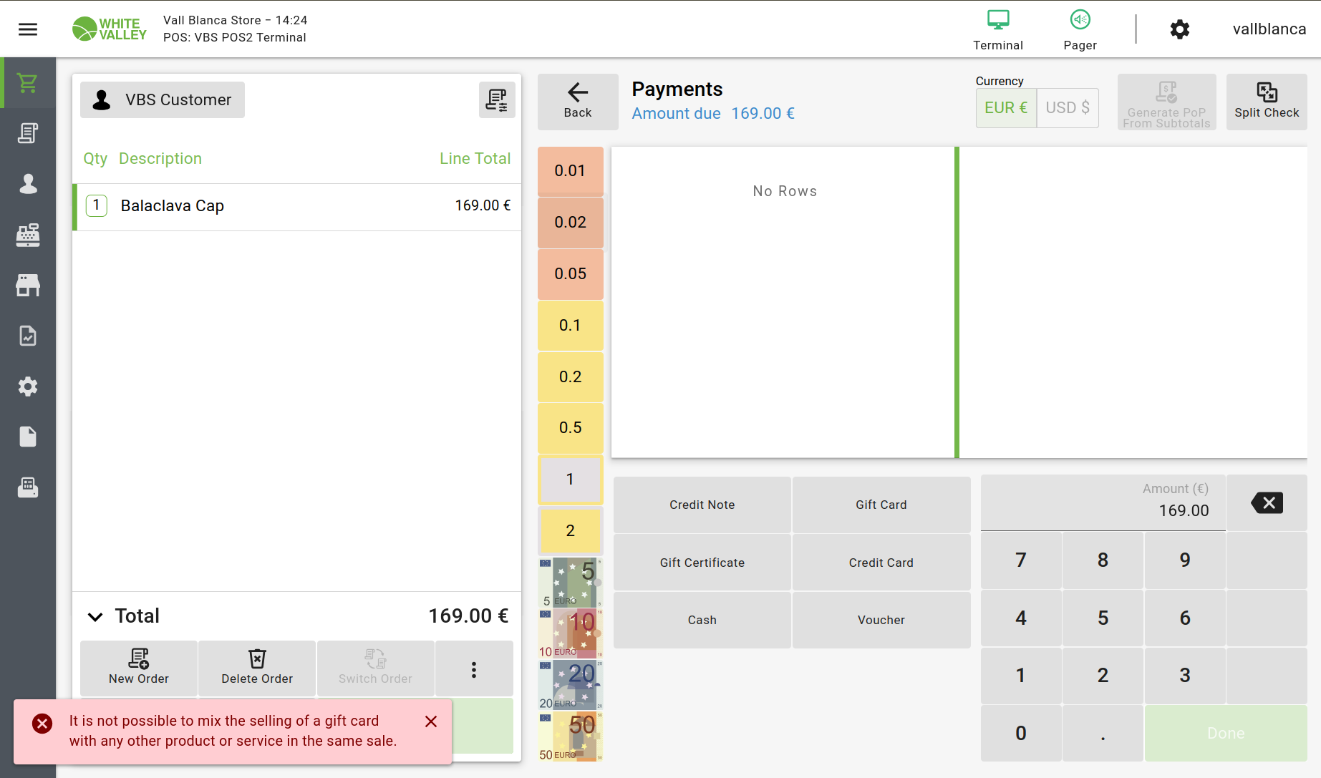Tap numpad key 2
The height and width of the screenshot is (778, 1321).
point(1103,676)
